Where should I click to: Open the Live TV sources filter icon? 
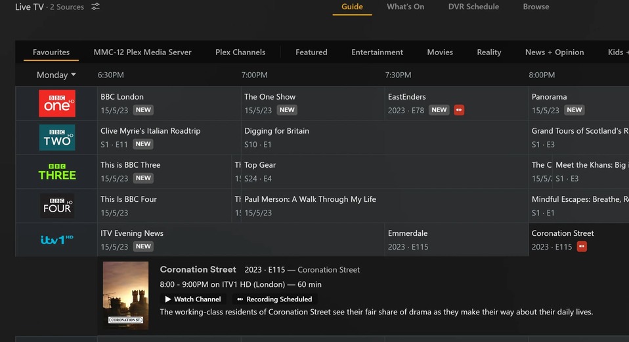pyautogui.click(x=95, y=7)
